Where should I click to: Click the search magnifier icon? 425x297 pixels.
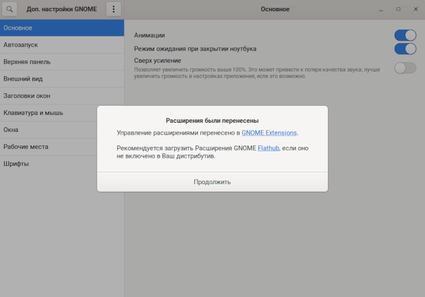coord(10,9)
